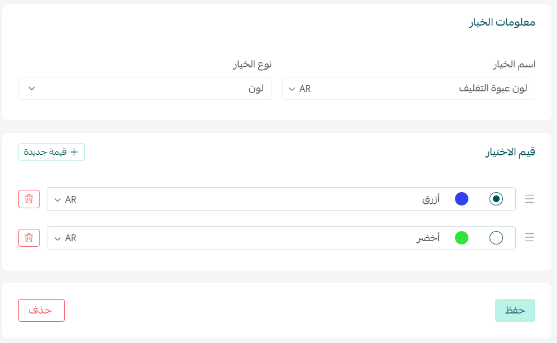
Task: Click the green color swatch beside أخضر
Action: click(x=462, y=238)
